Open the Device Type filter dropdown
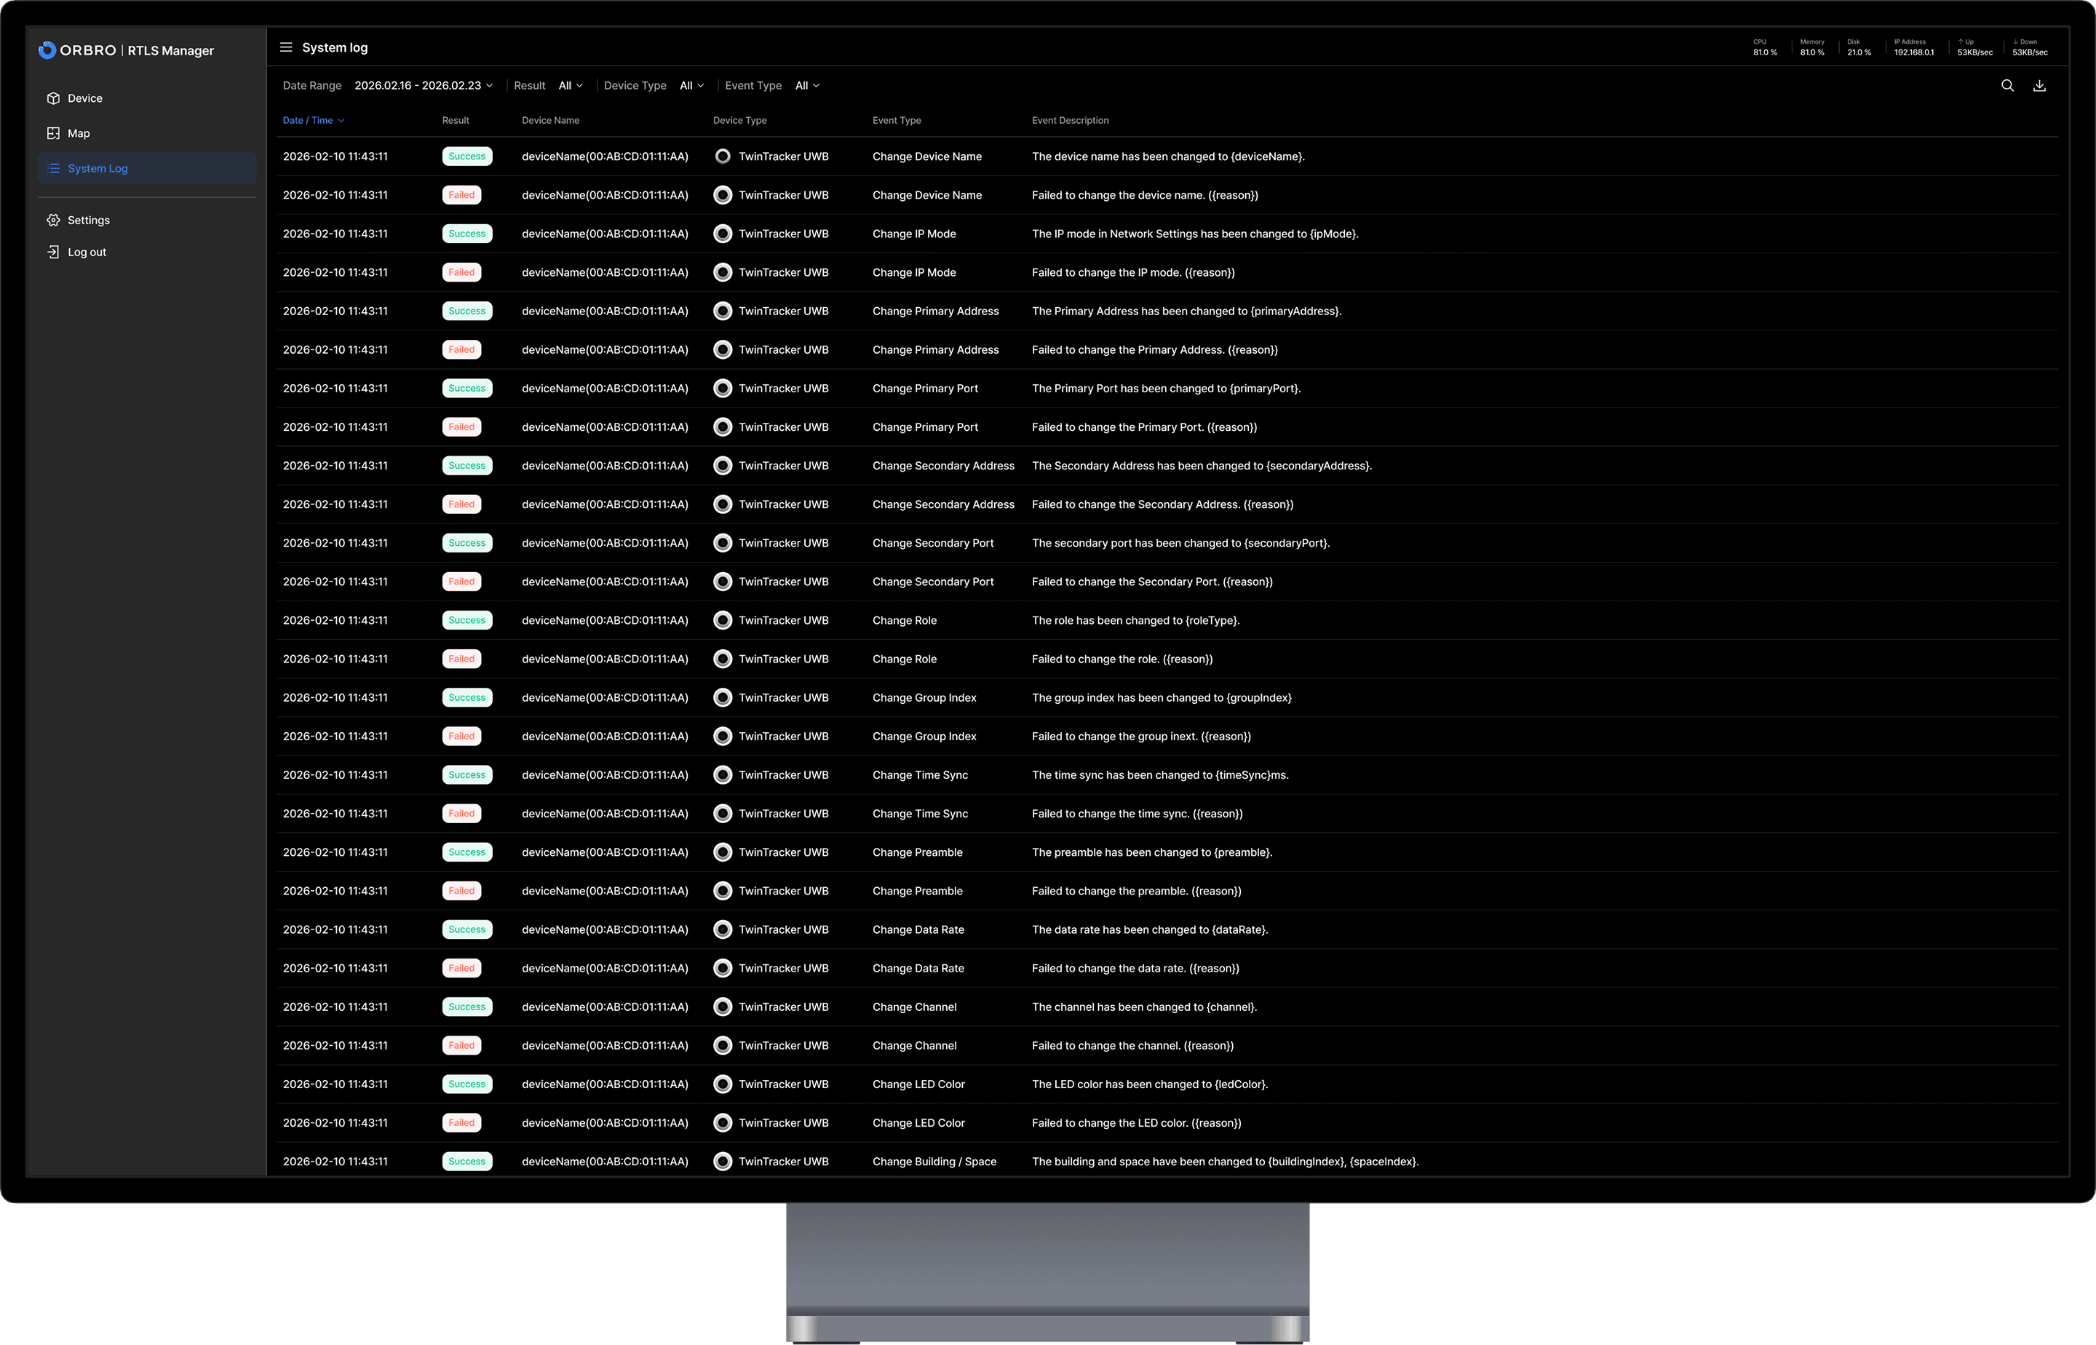 point(691,84)
